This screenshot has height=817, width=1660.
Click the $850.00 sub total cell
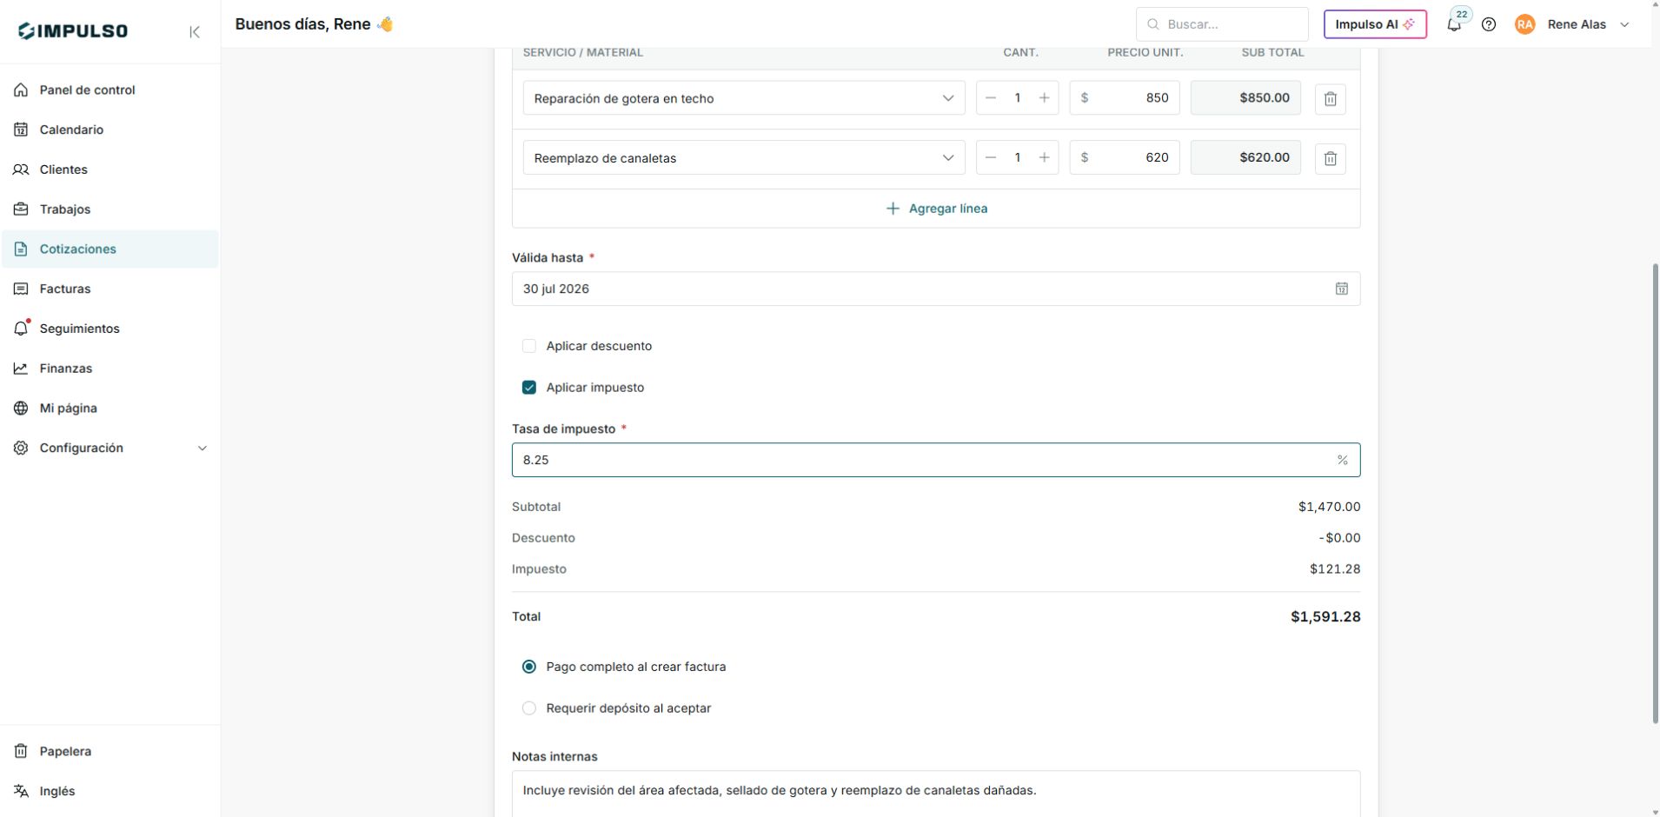click(x=1245, y=98)
